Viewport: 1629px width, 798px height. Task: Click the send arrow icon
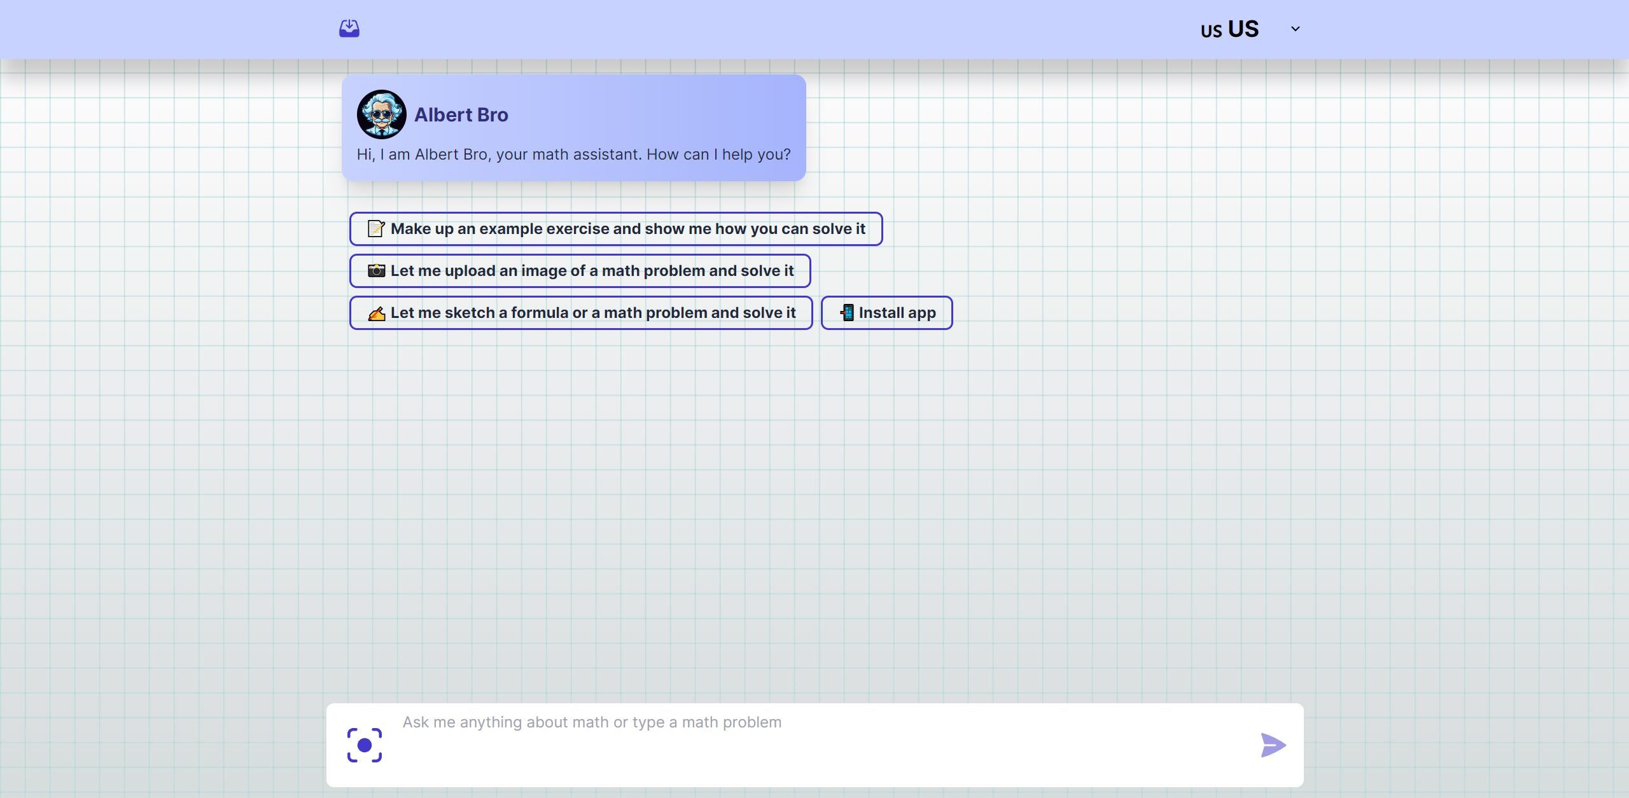[1273, 745]
